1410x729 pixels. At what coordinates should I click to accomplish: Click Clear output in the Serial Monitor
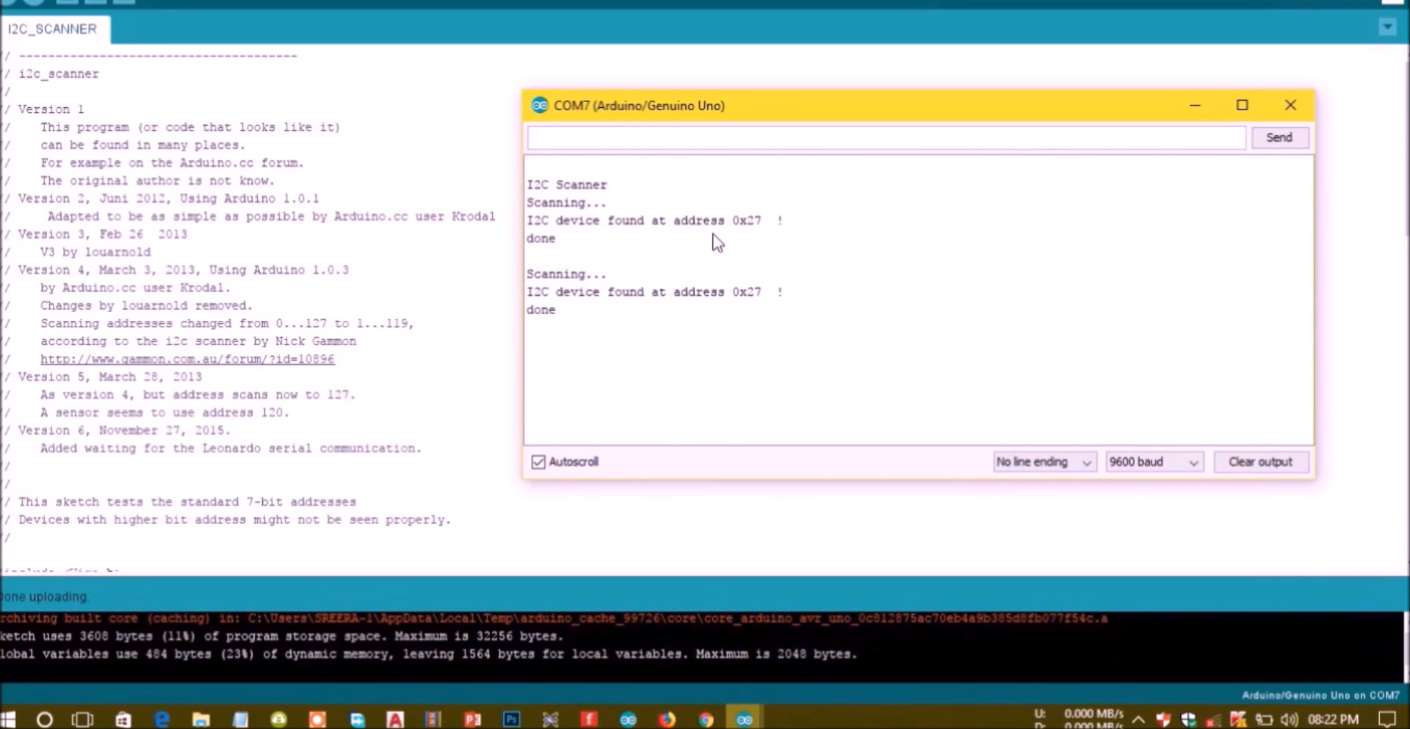pos(1260,461)
